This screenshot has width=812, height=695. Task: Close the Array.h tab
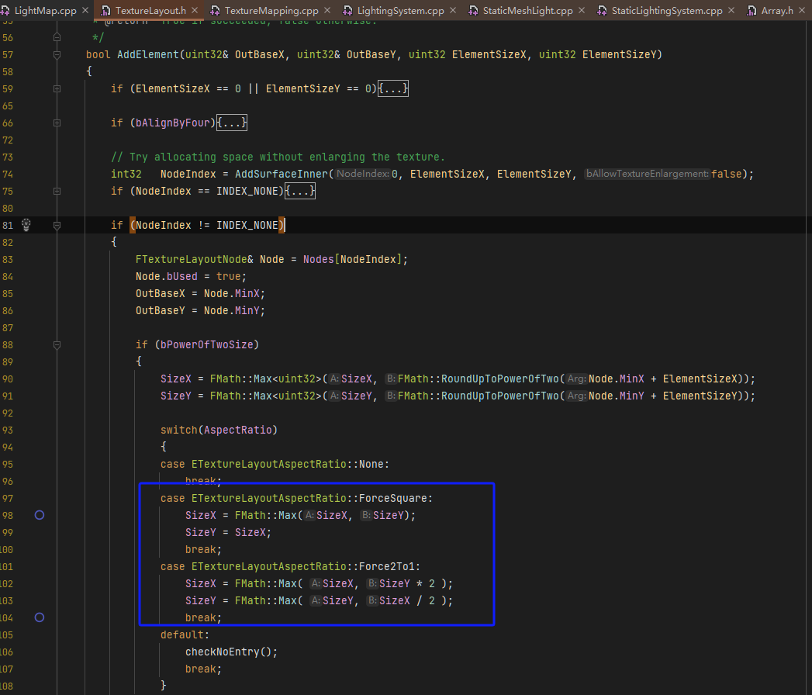click(802, 10)
